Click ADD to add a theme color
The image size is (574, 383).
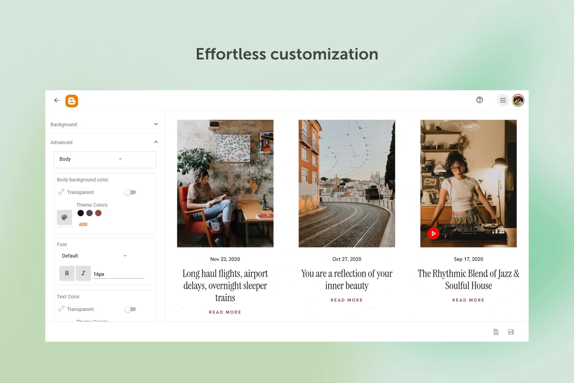(83, 224)
